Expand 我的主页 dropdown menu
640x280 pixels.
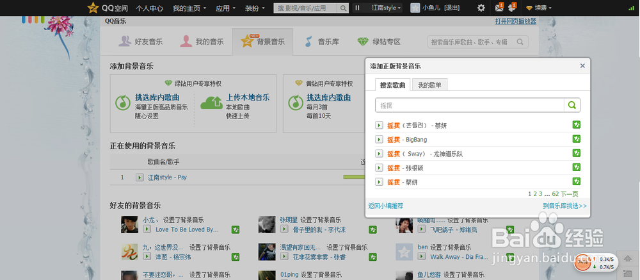(x=189, y=8)
